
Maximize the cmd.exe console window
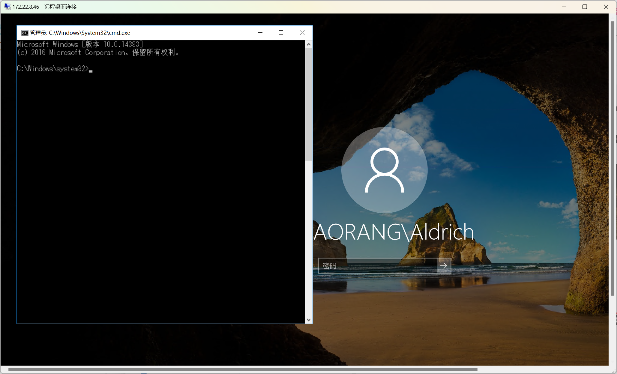281,33
